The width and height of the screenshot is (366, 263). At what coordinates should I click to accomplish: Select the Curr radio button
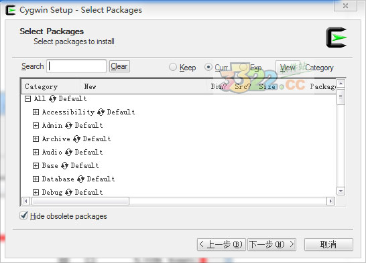208,67
